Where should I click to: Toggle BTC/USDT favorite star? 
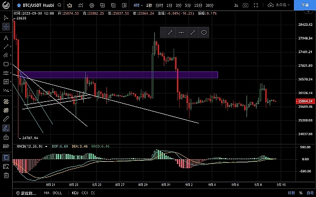click(x=19, y=5)
